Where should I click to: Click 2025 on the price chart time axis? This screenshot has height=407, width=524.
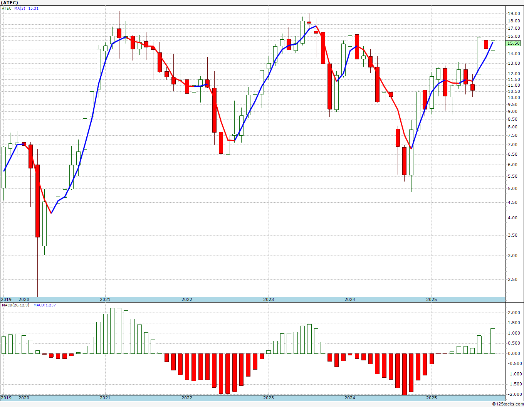(x=432, y=299)
